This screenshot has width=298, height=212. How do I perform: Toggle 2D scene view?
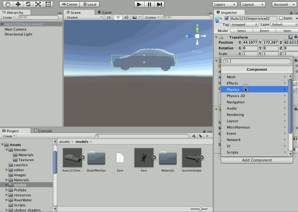[109, 17]
